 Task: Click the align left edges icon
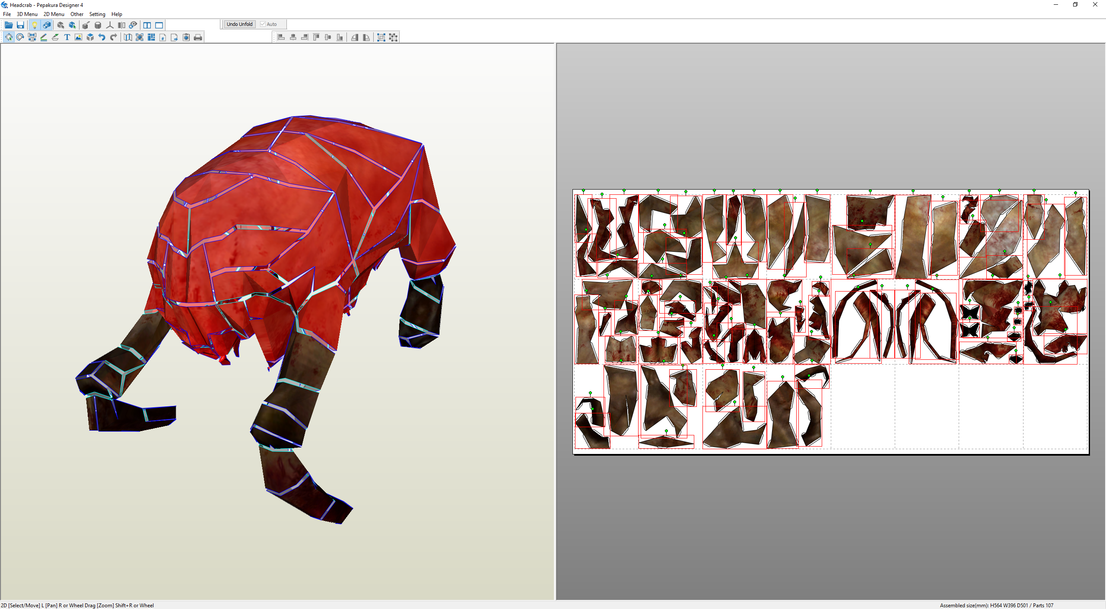[281, 38]
